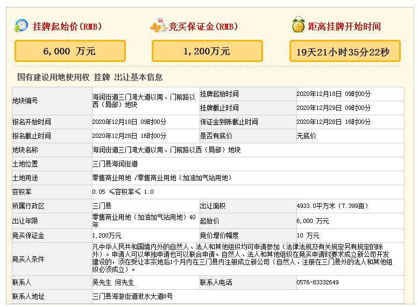This screenshot has width=418, height=307.
Task: Click the phone number 0576-83332649
Action: 318,282
